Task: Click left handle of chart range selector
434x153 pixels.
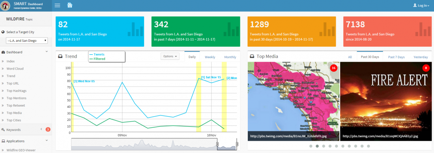Action: 217,144
